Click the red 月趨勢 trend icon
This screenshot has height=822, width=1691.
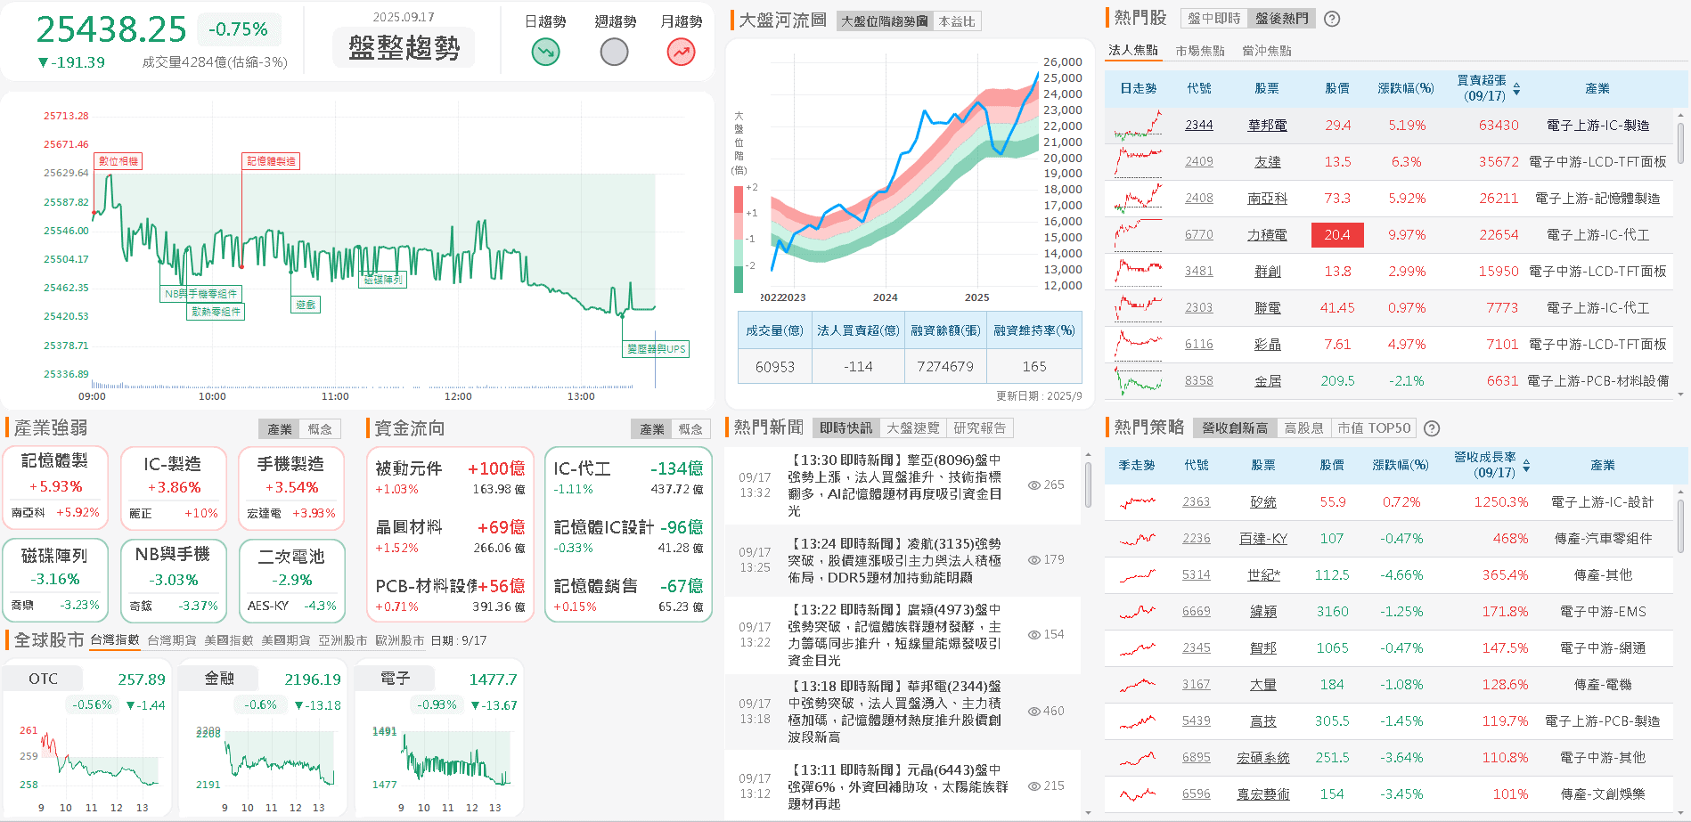[x=682, y=53]
